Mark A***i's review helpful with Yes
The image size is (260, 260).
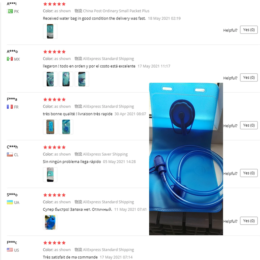[x=249, y=30]
